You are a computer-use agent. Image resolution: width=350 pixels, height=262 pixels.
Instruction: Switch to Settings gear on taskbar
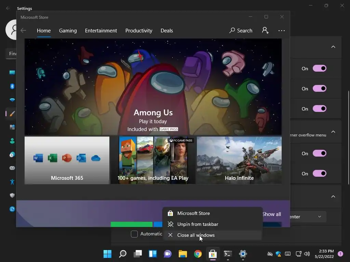coord(243,254)
